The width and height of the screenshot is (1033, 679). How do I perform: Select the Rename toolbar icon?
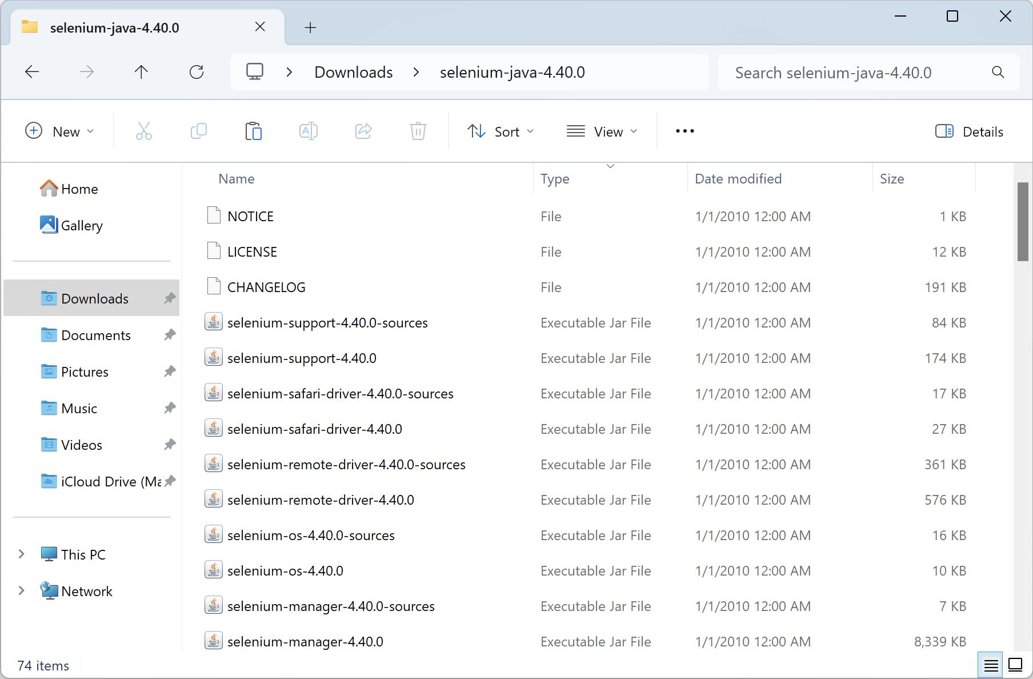[x=308, y=131]
